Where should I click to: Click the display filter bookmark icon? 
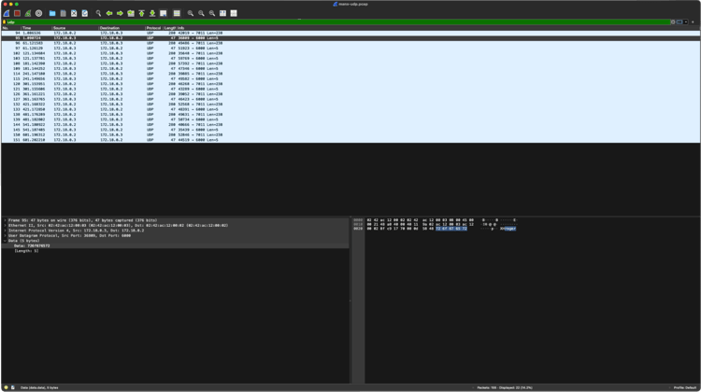[x=5, y=21]
